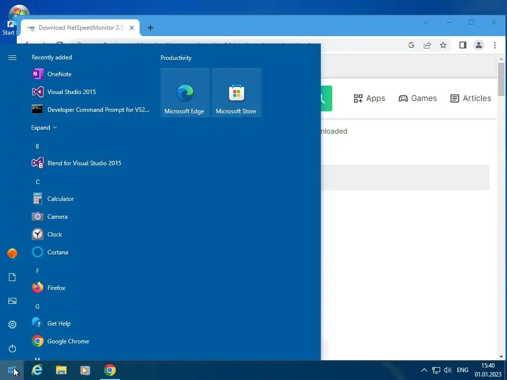
Task: Jump to letter C section header
Action: click(38, 182)
